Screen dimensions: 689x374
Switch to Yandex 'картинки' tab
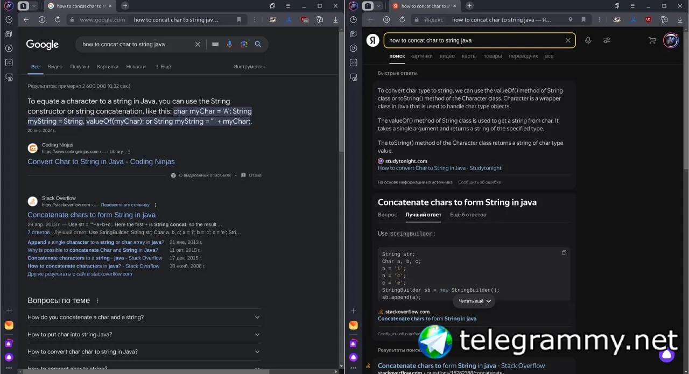point(421,56)
